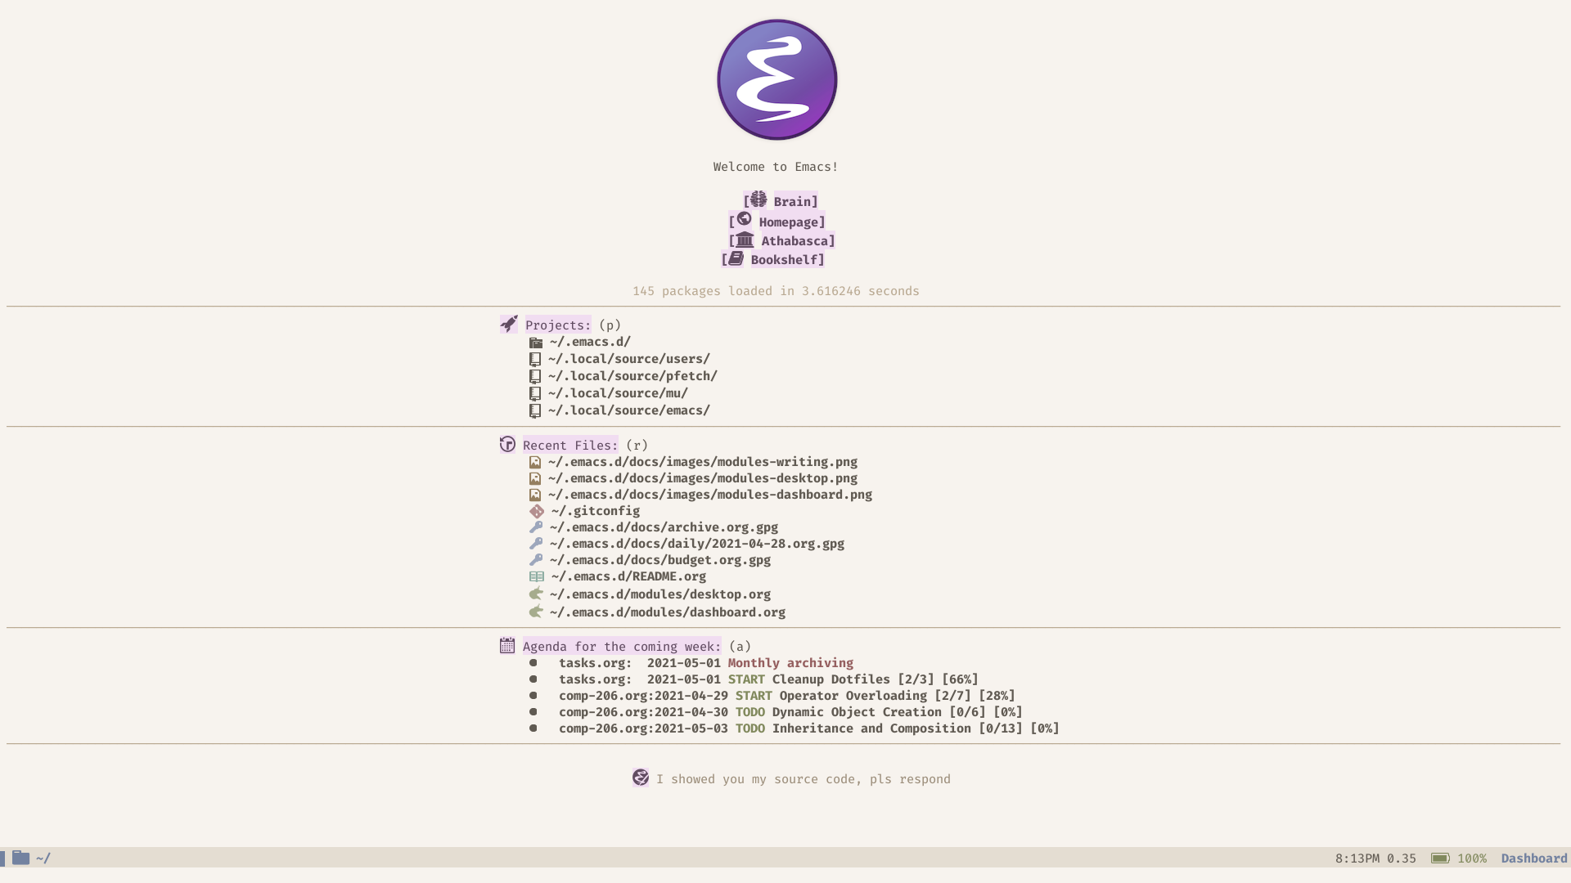
Task: Expand Agenda for coming week (a)
Action: [622, 646]
